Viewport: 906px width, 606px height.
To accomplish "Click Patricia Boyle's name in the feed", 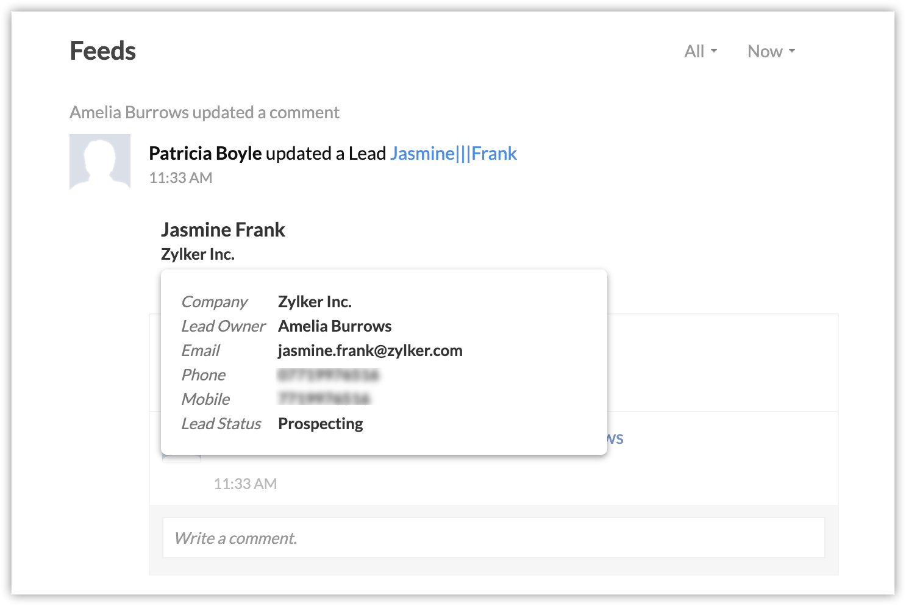I will pyautogui.click(x=205, y=154).
